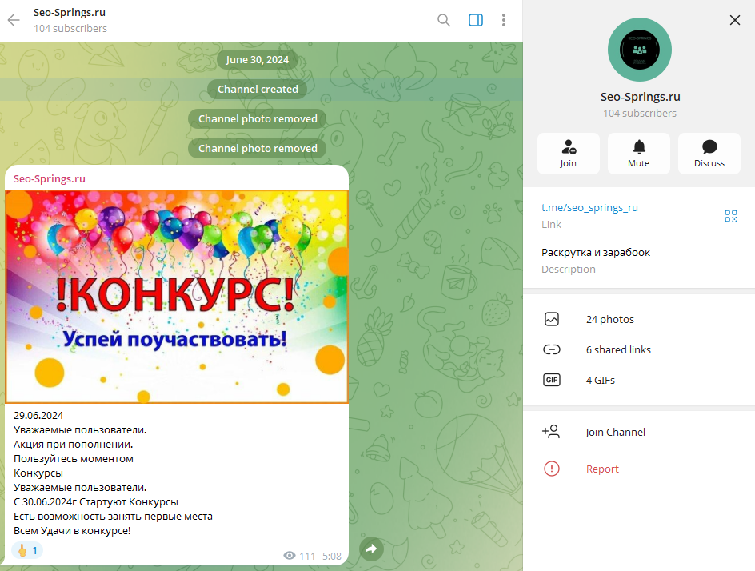Show the channel QR code icon

[x=731, y=216]
